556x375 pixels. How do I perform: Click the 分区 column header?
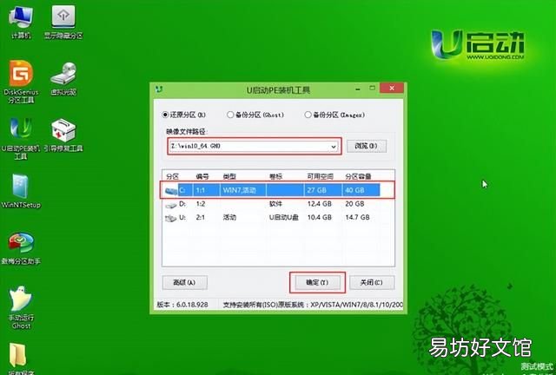point(173,176)
